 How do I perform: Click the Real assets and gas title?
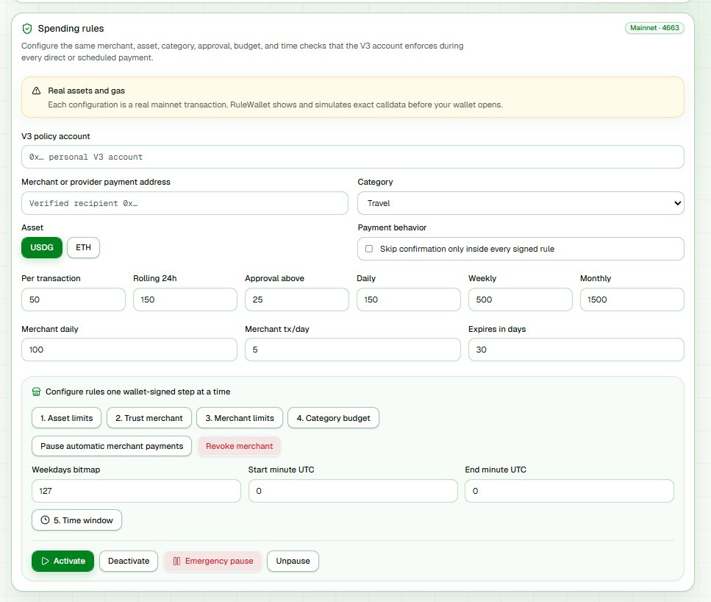(x=86, y=91)
